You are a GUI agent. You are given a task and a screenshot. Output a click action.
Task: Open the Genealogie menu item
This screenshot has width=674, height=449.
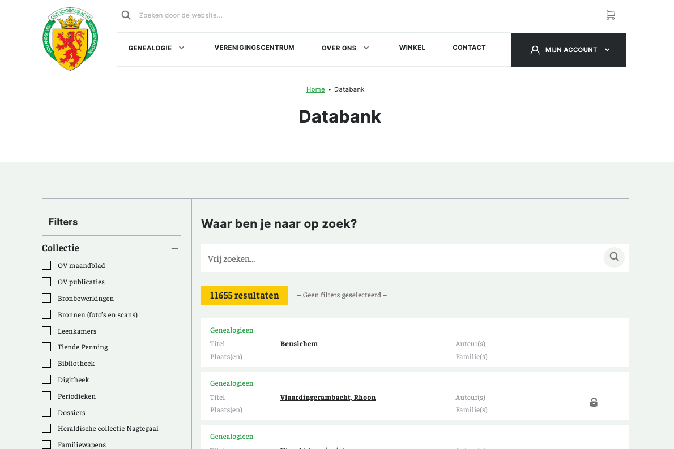click(x=150, y=48)
